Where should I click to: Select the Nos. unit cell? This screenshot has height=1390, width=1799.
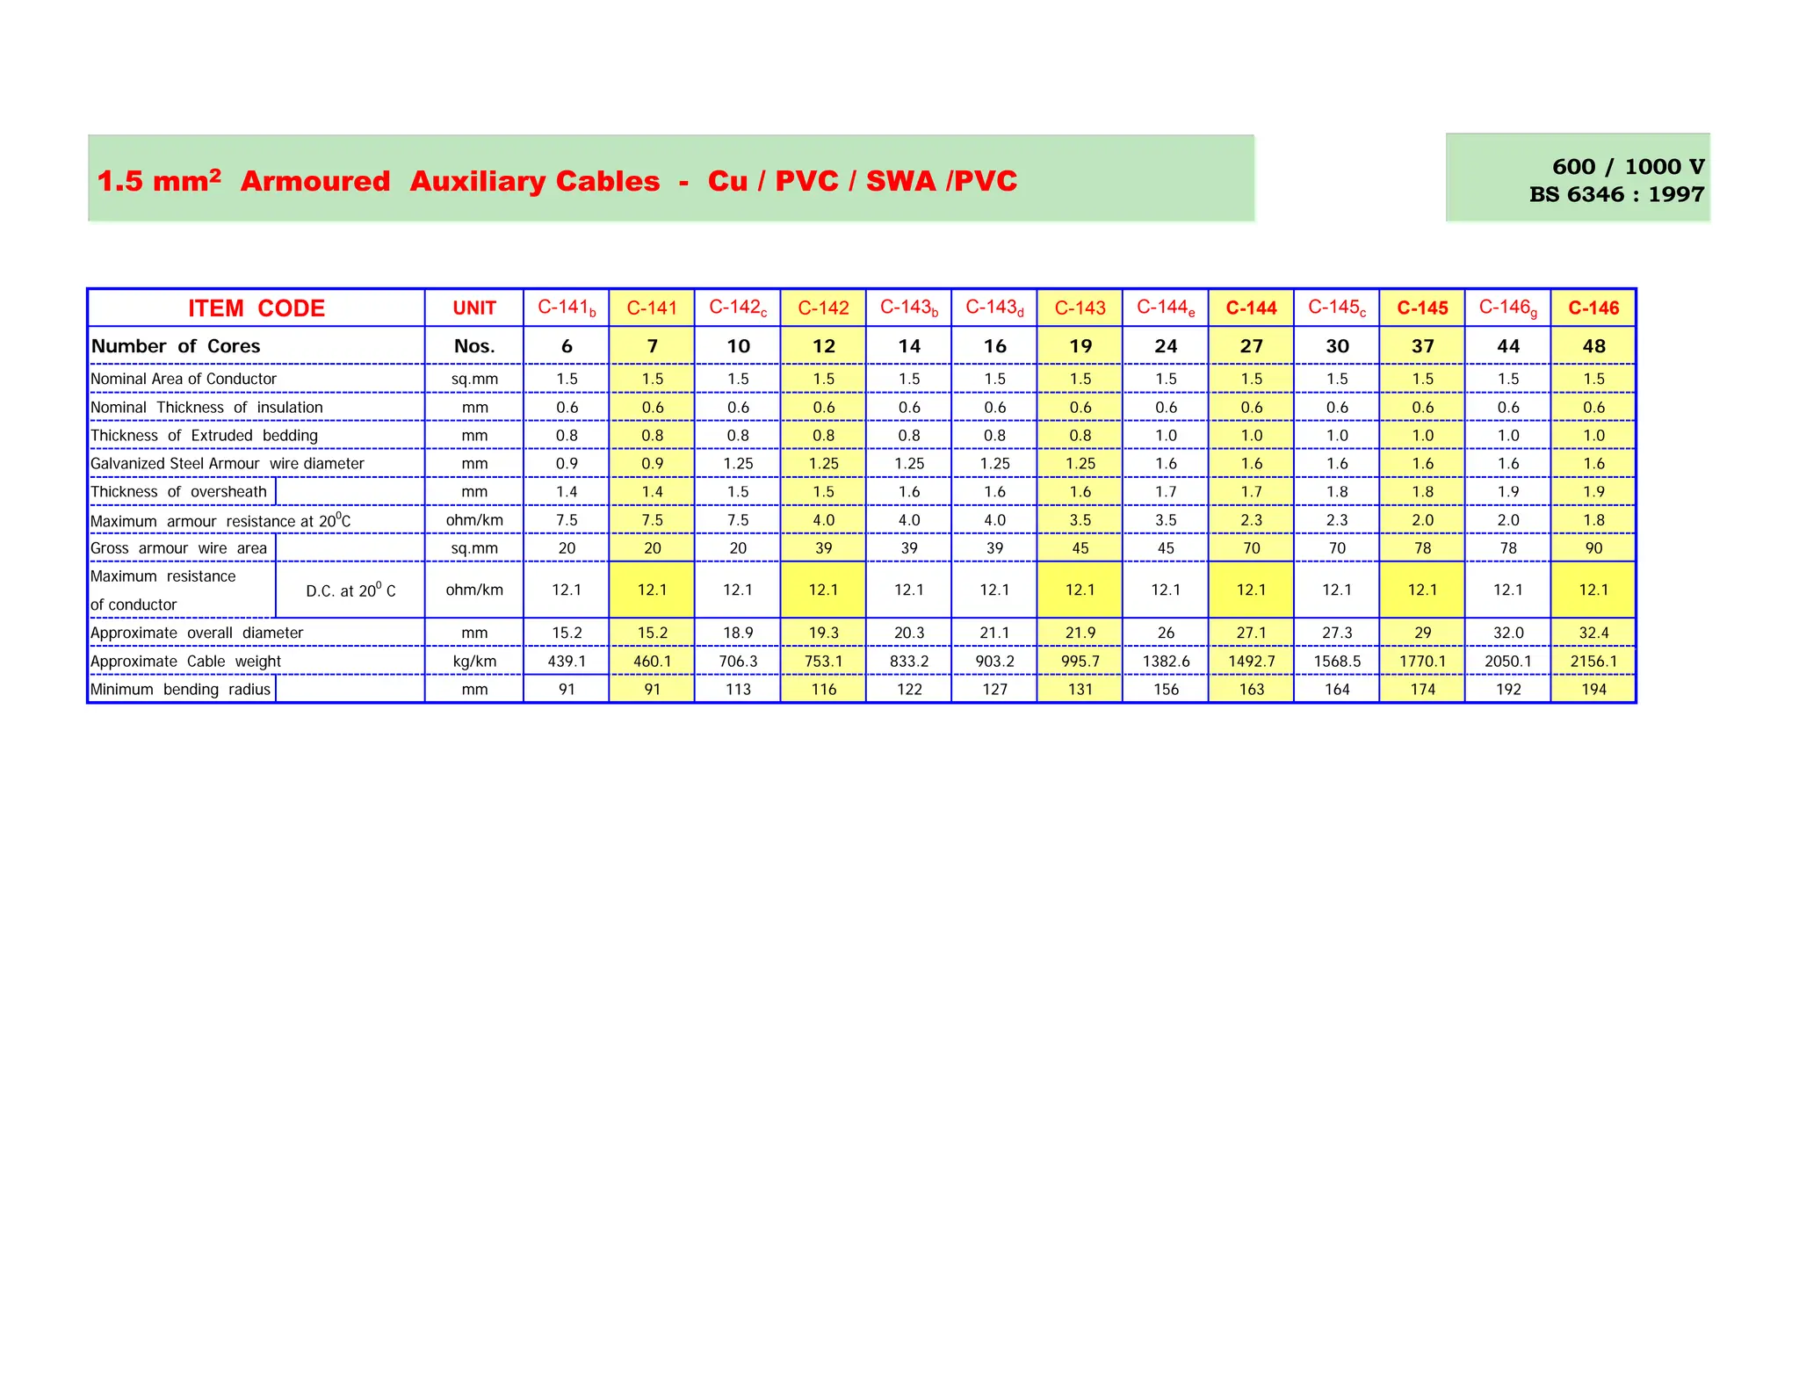click(x=474, y=346)
